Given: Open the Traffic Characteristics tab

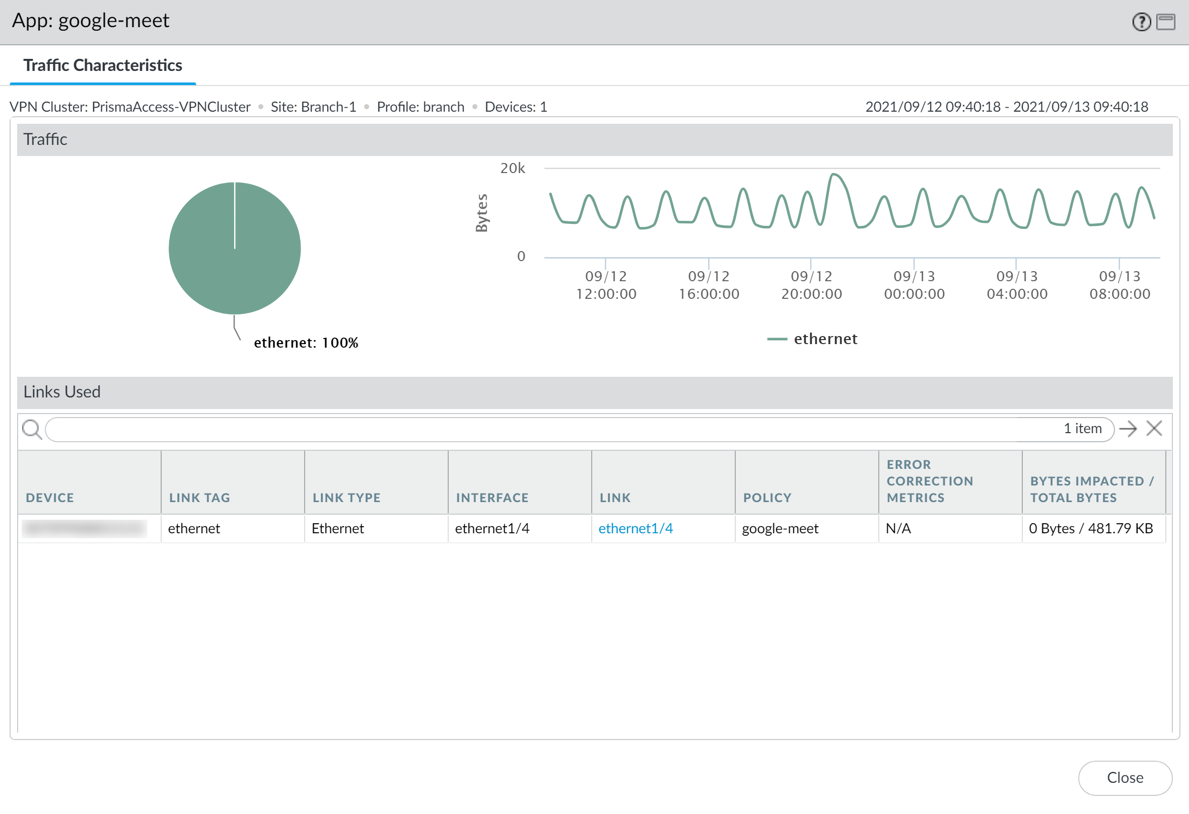Looking at the screenshot, I should [102, 65].
